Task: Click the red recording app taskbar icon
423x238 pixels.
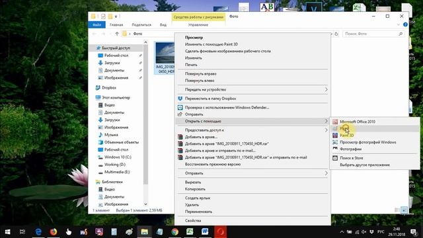Action: pyautogui.click(x=220, y=232)
